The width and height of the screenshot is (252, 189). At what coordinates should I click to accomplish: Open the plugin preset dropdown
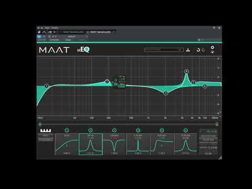click(164, 50)
